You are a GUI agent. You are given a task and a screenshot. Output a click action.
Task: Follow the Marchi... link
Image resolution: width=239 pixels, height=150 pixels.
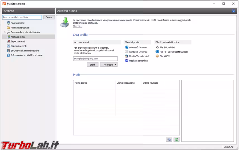point(77,26)
